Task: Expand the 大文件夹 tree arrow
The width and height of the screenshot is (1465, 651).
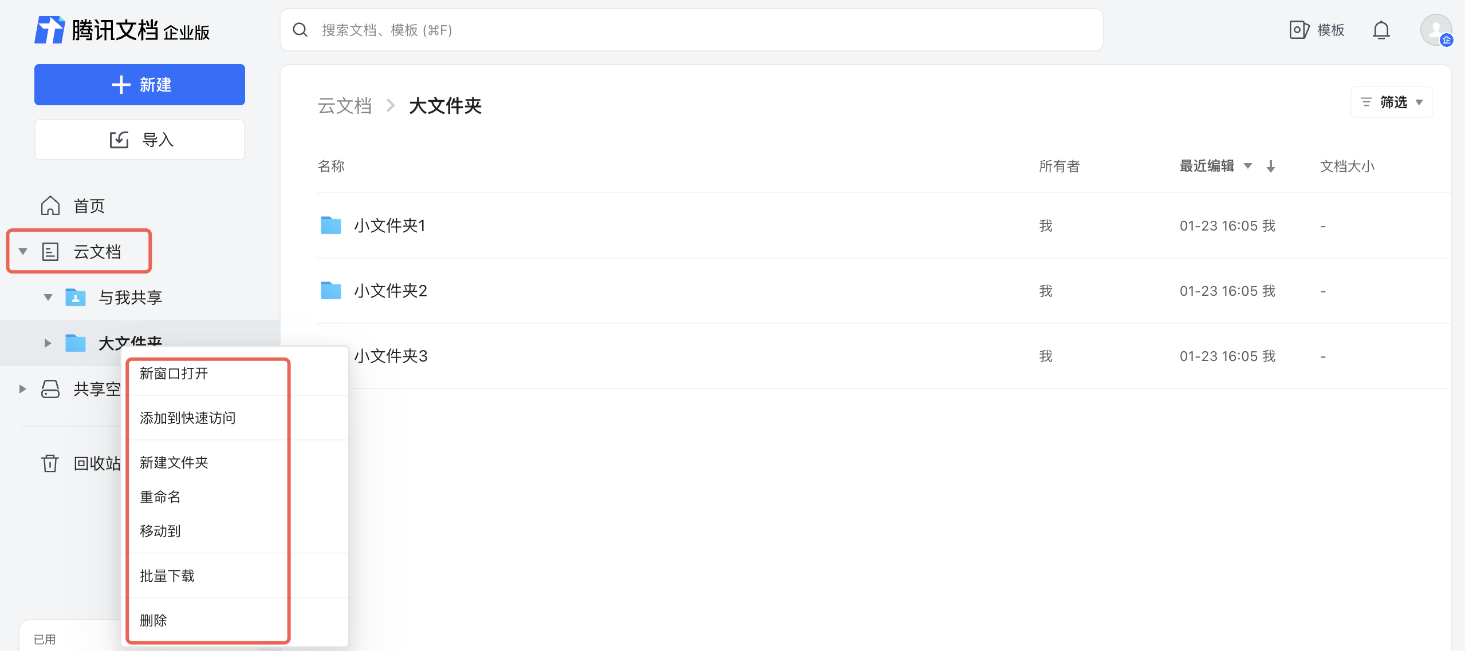Action: pos(48,343)
